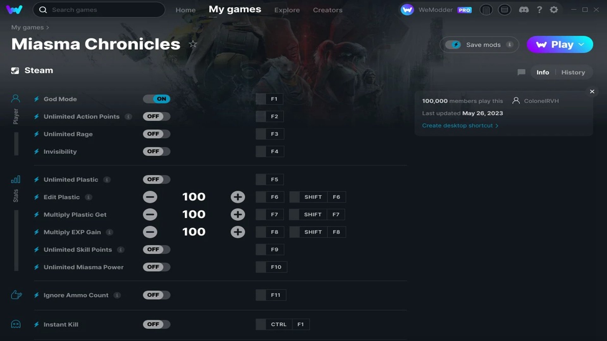
Task: Click the minus icon for Multiply EXP Gain
Action: tap(150, 232)
